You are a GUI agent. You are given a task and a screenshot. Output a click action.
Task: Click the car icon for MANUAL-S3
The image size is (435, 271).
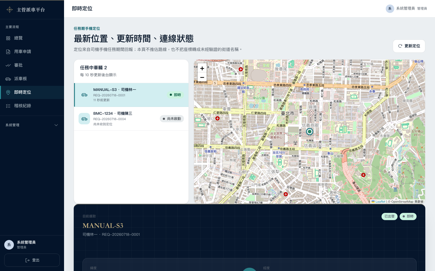click(x=84, y=95)
